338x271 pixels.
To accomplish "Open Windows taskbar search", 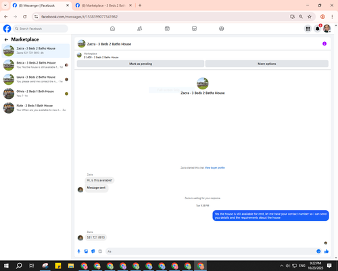I will (19, 266).
